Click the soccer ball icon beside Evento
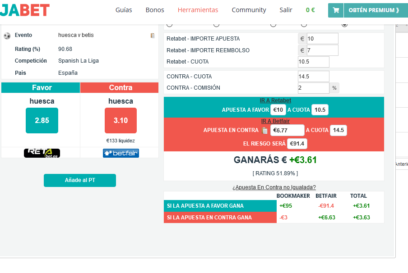 click(x=7, y=36)
